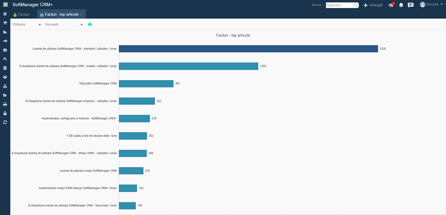Click the 219 Licenta lunara bar
Viewport: 446px width, 215px height.
click(131, 170)
